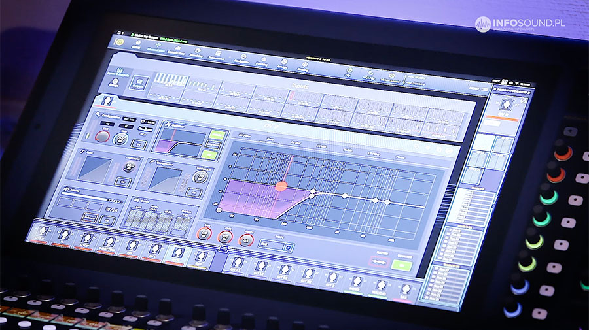Open the Patching page icon
Screen dimensions: 589x330
tap(262, 61)
